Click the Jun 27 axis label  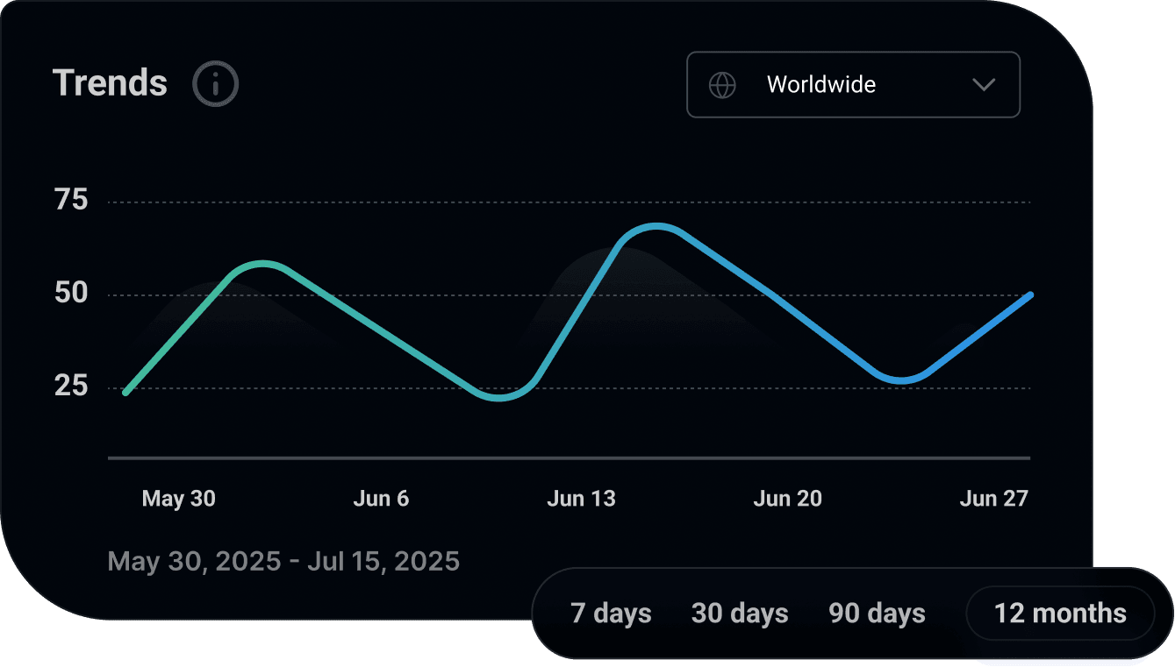click(x=994, y=498)
